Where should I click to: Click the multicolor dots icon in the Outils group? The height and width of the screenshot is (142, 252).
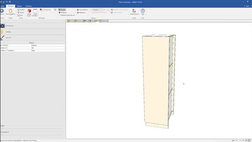tap(134, 11)
